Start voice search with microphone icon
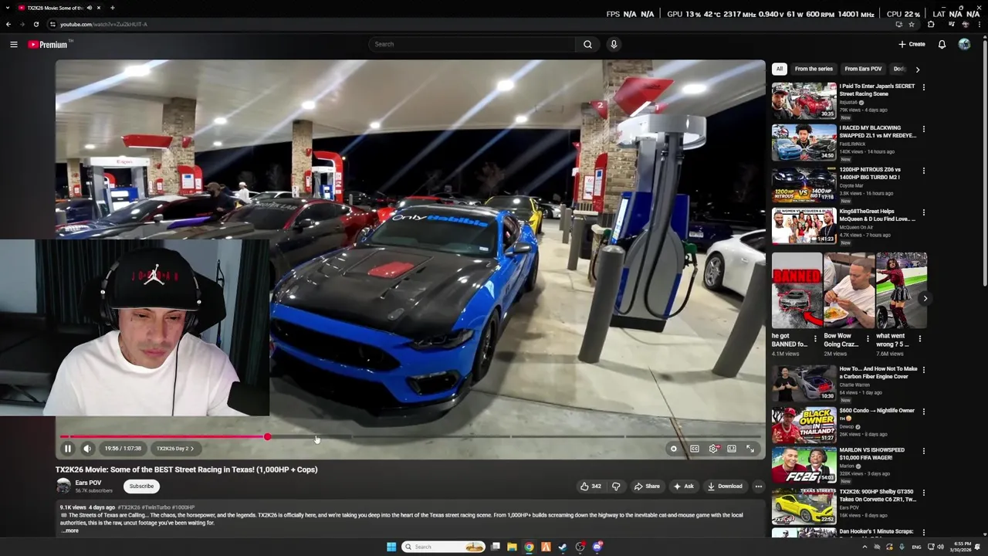988x556 pixels. coord(614,44)
